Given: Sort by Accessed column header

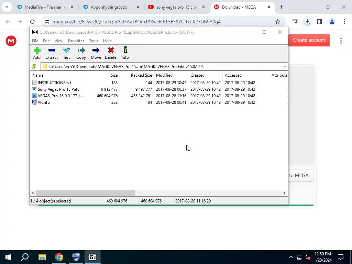Looking at the screenshot, I should click(240, 75).
